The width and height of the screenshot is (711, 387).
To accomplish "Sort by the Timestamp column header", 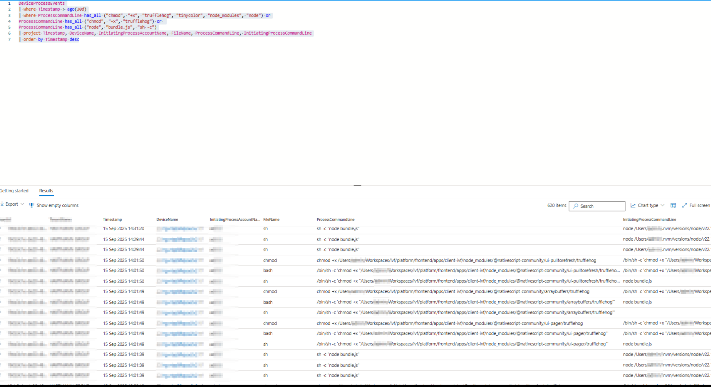I will coord(112,220).
